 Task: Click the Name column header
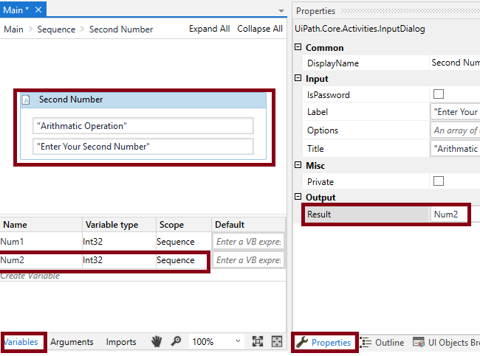pyautogui.click(x=41, y=225)
